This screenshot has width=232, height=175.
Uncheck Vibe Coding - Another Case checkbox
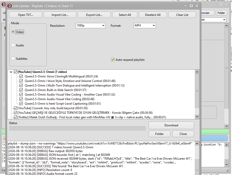pyautogui.click(x=21, y=95)
